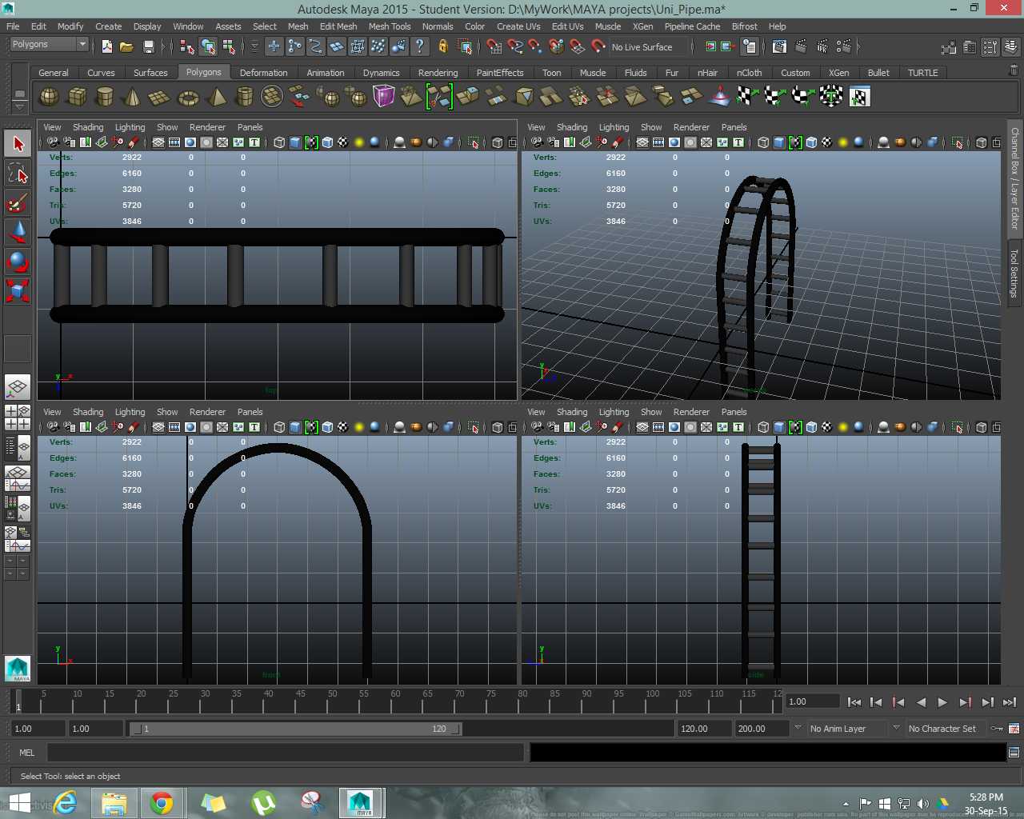Create a polygon pyramid from the shelf
This screenshot has width=1024, height=819.
[216, 97]
